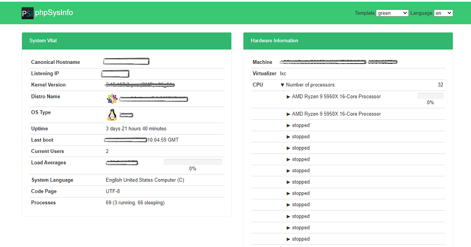This screenshot has height=247, width=471.
Task: Click the first processor's usage bar
Action: tap(430, 96)
